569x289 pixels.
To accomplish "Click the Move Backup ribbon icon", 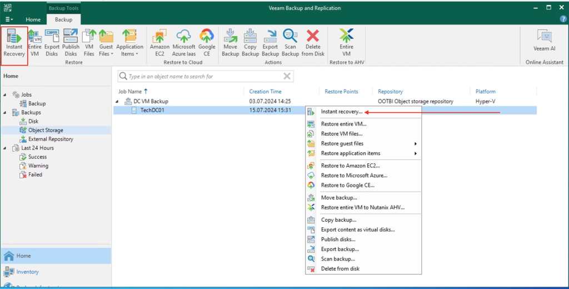I will [230, 42].
